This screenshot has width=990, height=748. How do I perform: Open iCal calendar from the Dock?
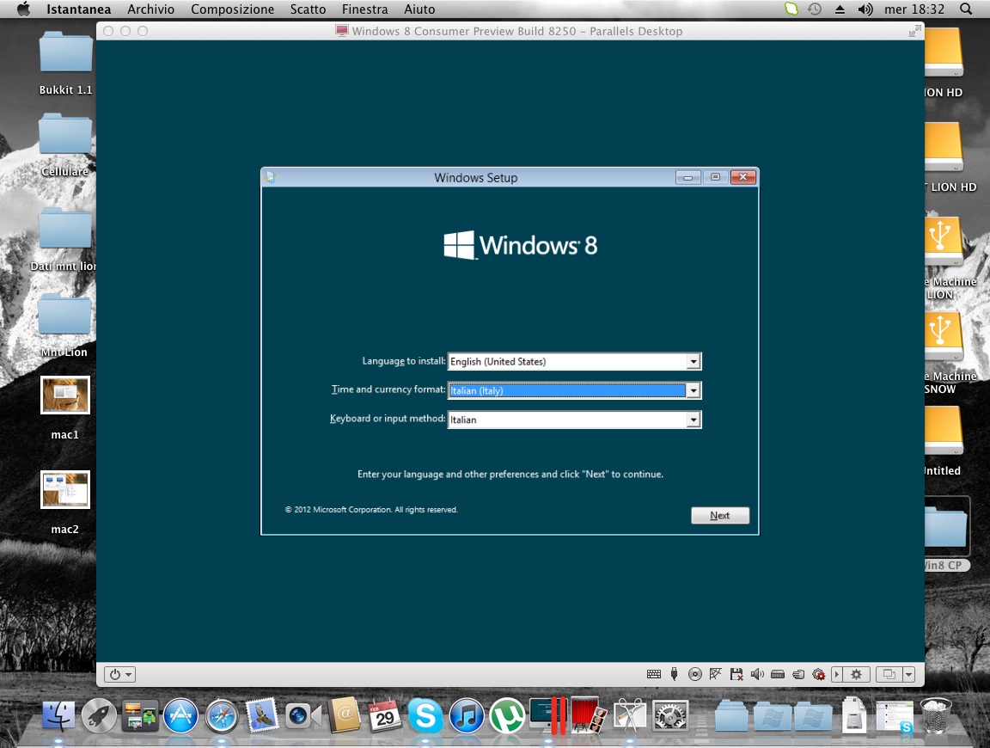pyautogui.click(x=384, y=715)
